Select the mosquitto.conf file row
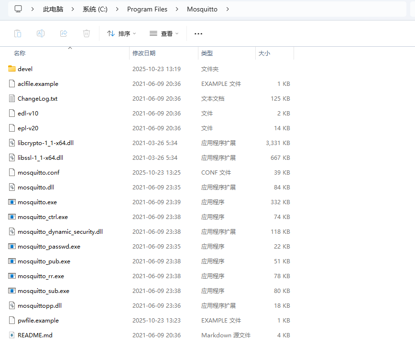 (38, 172)
